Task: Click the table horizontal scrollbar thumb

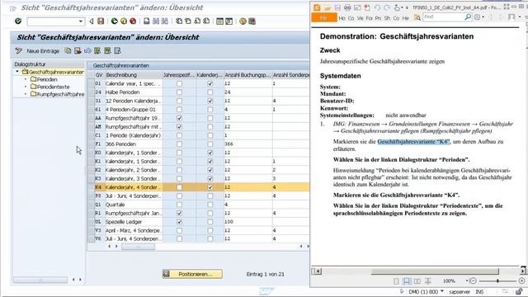Action: (138, 247)
